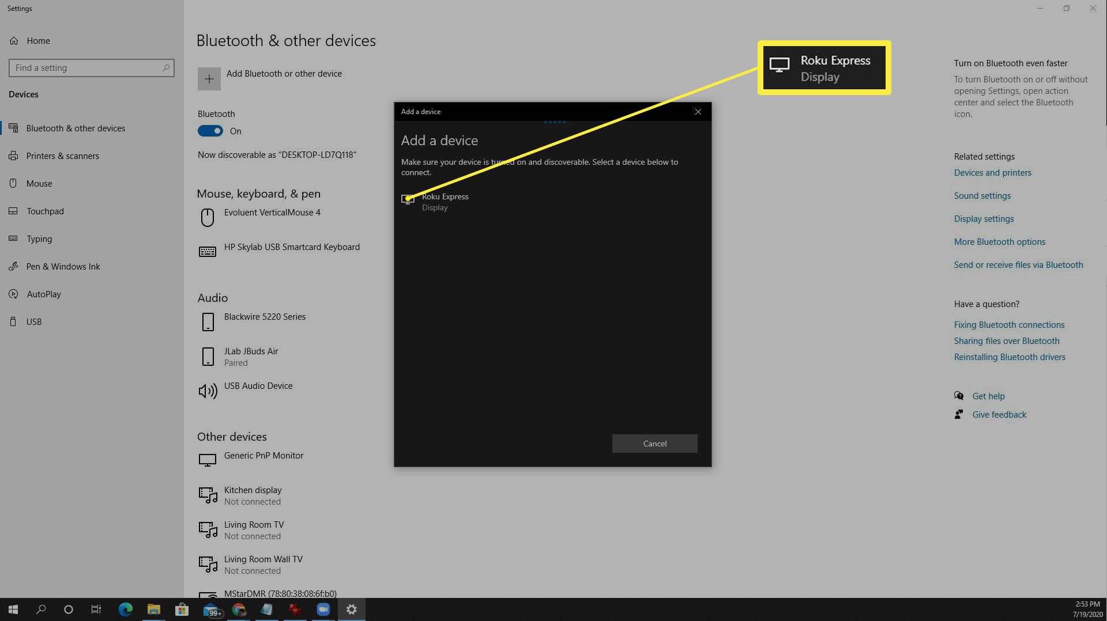This screenshot has height=621, width=1107.
Task: Click the Windows Start button
Action: coord(13,609)
